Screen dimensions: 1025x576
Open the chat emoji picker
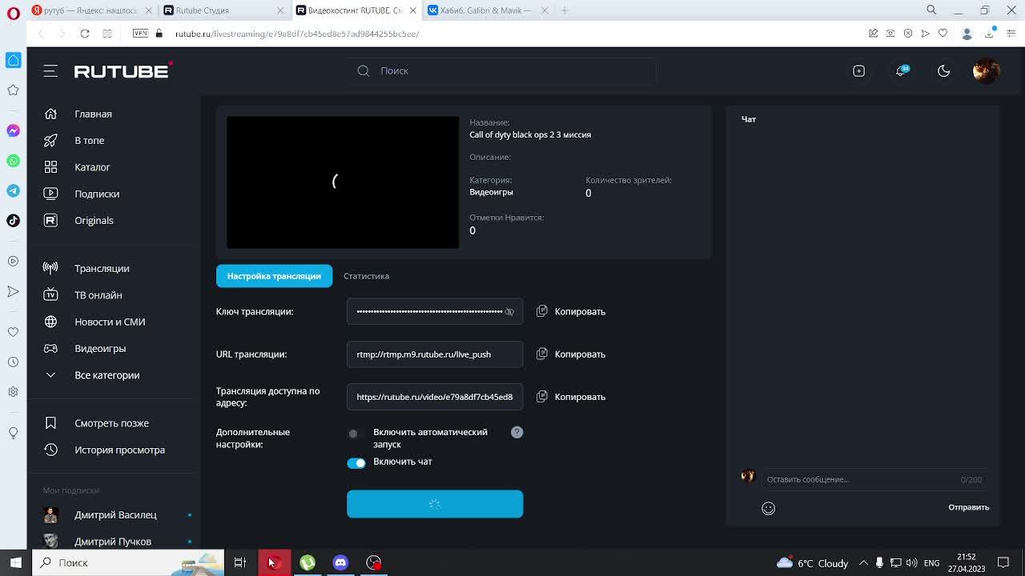[x=768, y=508]
